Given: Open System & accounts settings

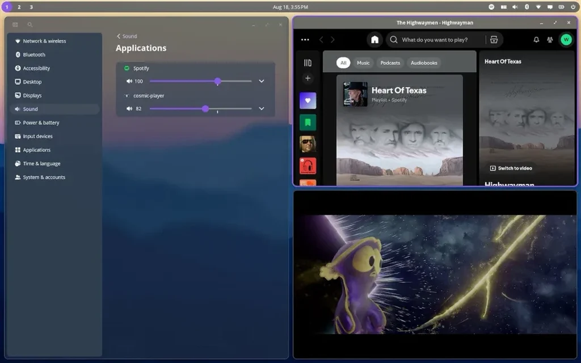Looking at the screenshot, I should click(x=55, y=178).
